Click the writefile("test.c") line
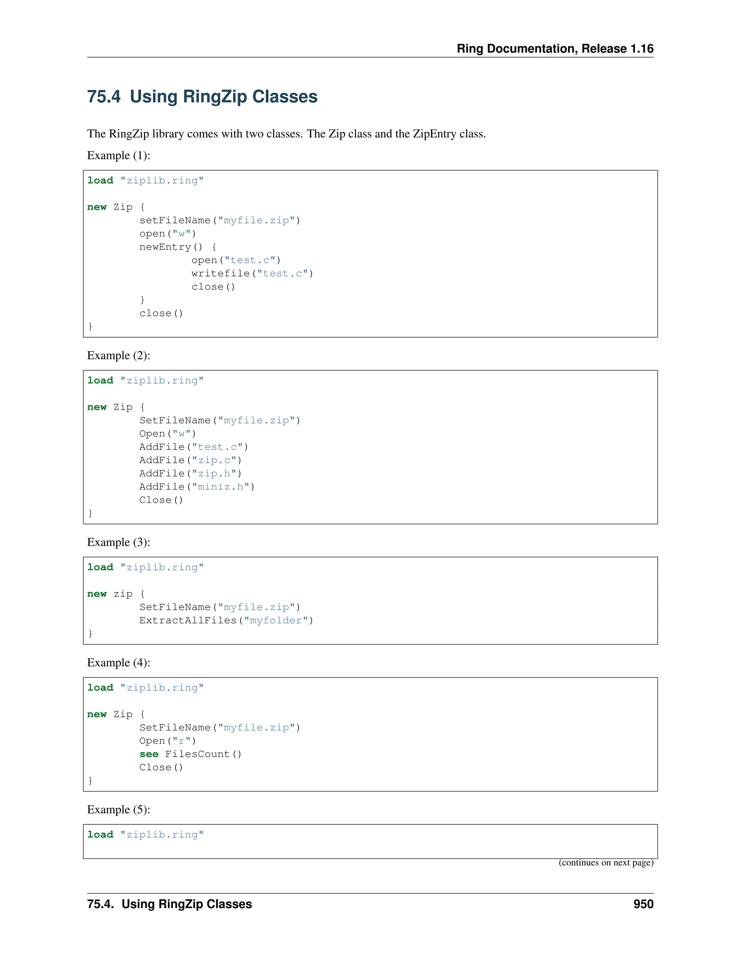 pyautogui.click(x=252, y=274)
